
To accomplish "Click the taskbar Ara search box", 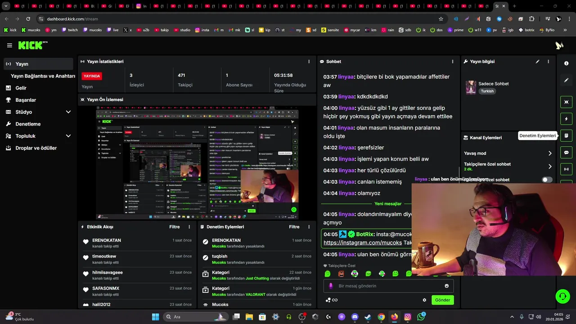I will point(195,317).
